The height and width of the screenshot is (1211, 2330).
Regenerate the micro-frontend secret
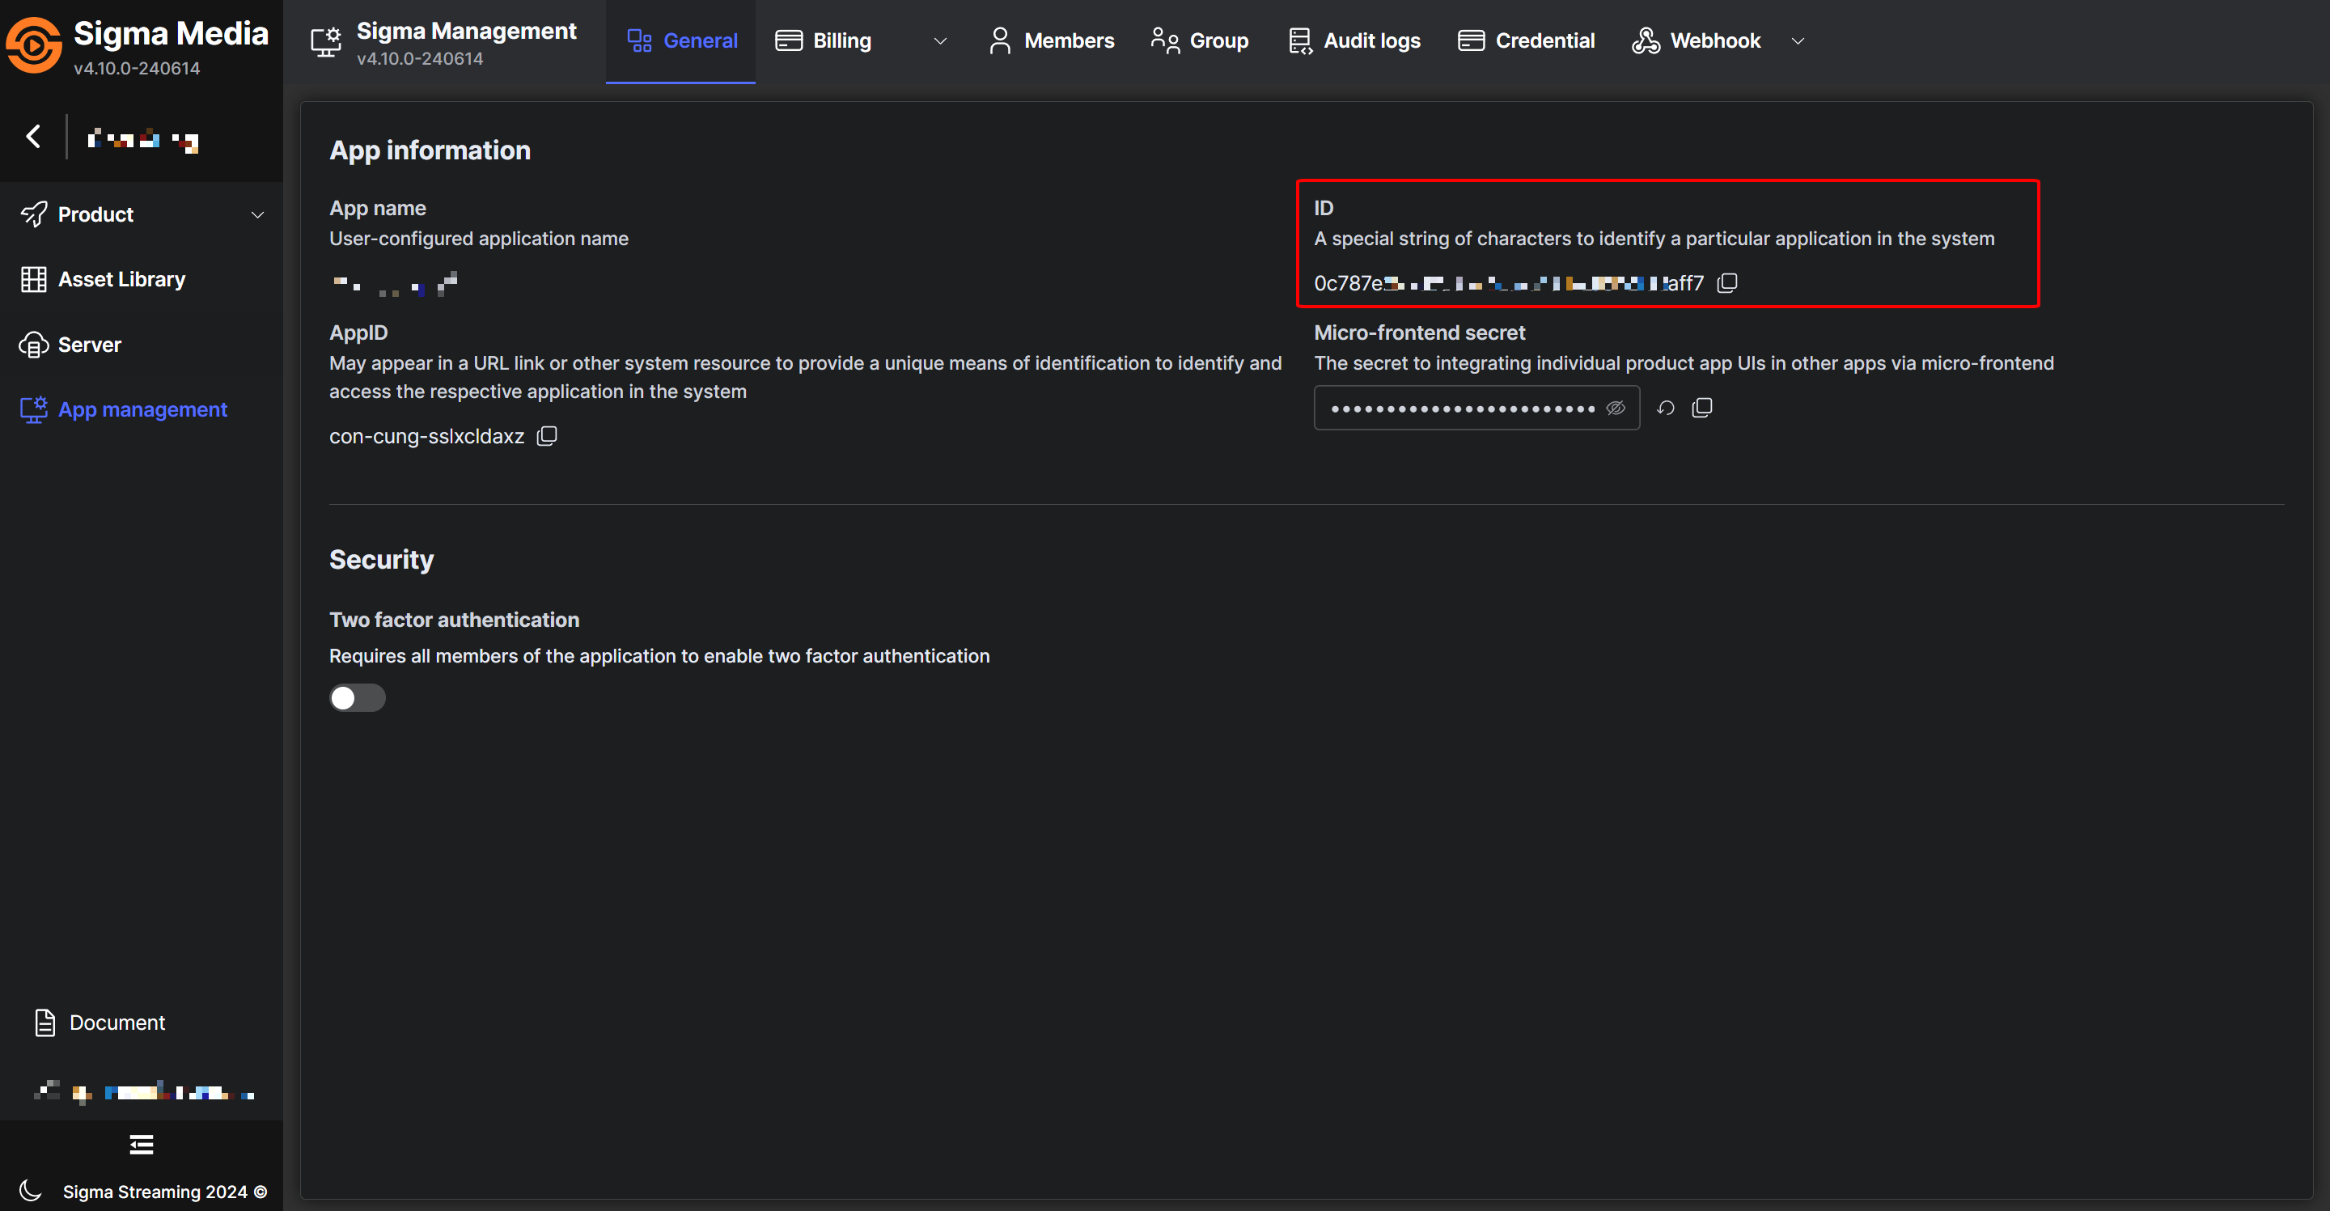pyautogui.click(x=1665, y=408)
